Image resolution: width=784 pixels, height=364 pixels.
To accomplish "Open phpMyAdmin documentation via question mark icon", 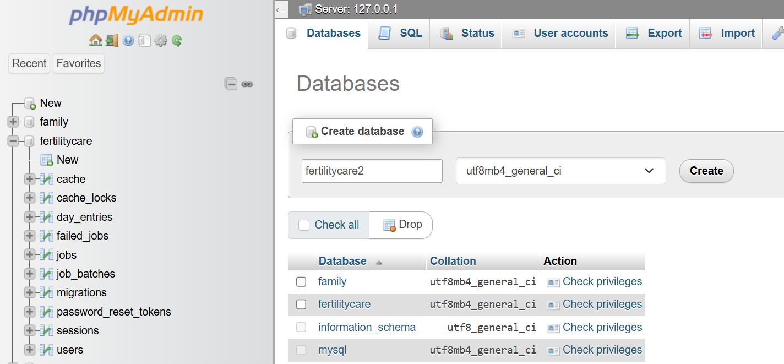I will tap(128, 40).
